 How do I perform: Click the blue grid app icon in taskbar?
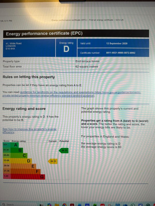[87, 205]
